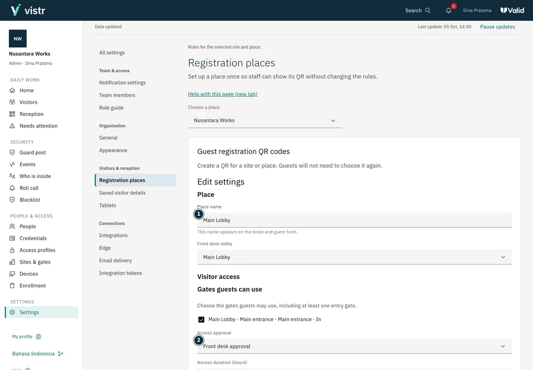The image size is (533, 370).
Task: Click the Blocklist shield icon
Action: [x=12, y=200]
